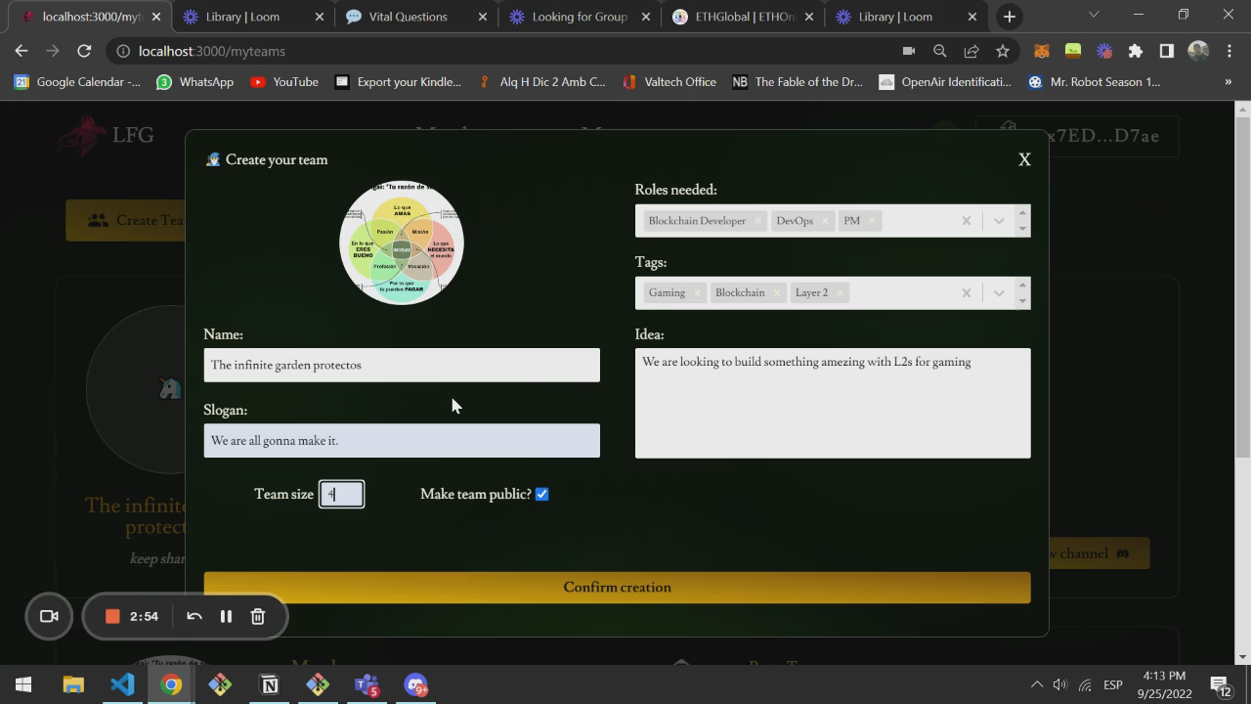Open the YouTube bookmark
Screen dimensions: 1251x704
pos(284,82)
